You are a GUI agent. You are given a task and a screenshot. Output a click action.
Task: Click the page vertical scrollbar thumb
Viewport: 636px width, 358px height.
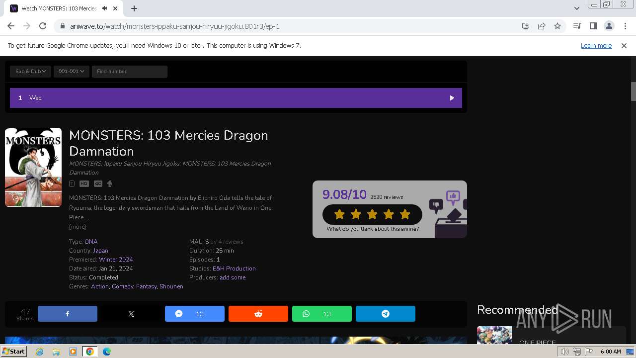click(633, 91)
